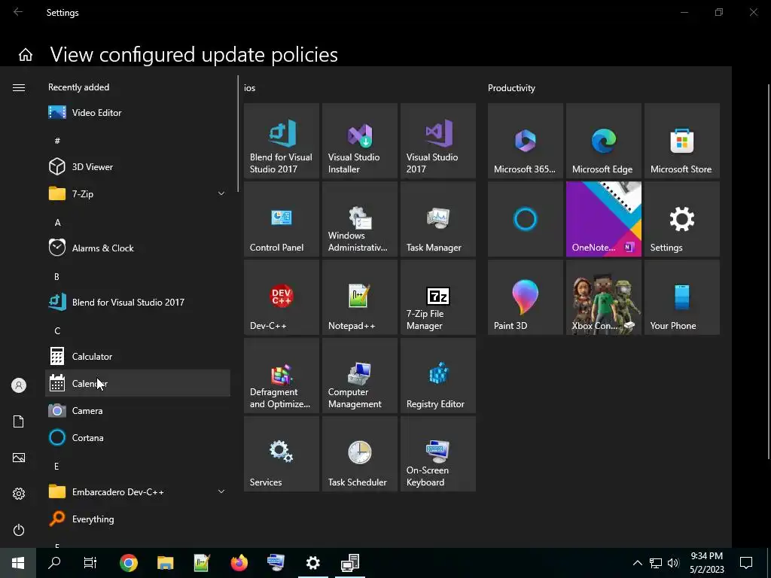Viewport: 771px width, 578px height.
Task: Open 7-Zip File Manager tile
Action: click(x=438, y=297)
